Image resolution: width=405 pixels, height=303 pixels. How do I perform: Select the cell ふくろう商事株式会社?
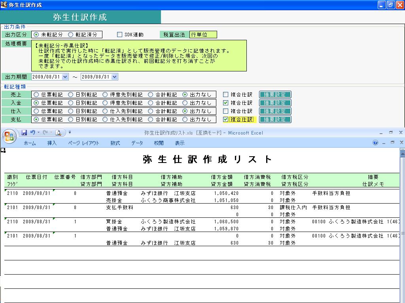point(168,200)
